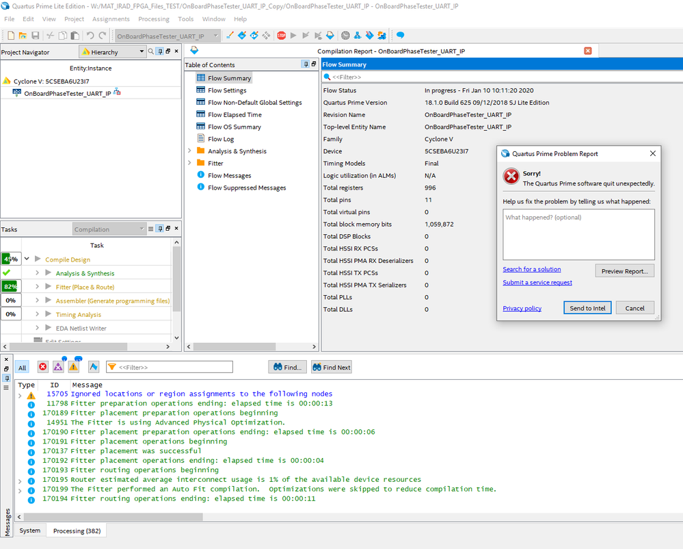Expand the Analysis & Synthesis report folder
This screenshot has width=683, height=549.
pyautogui.click(x=189, y=151)
